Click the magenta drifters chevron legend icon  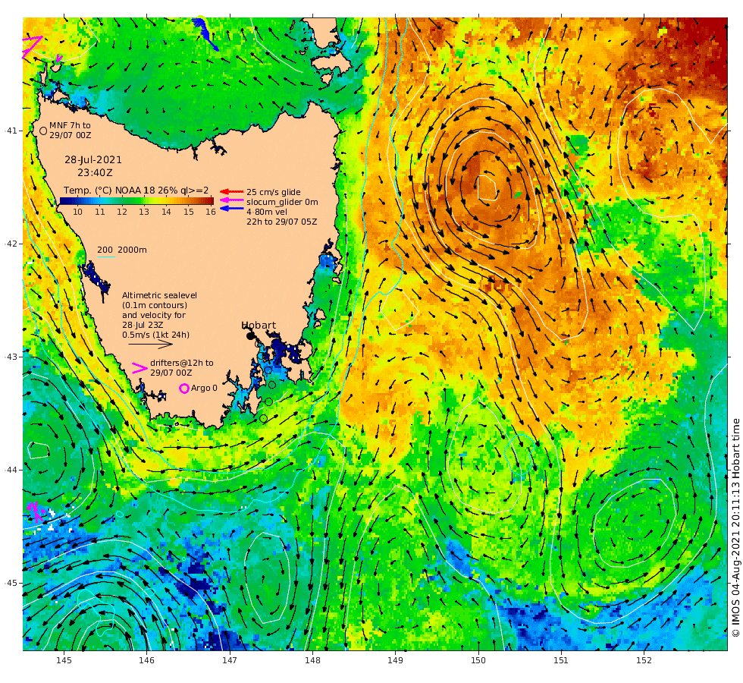(140, 367)
